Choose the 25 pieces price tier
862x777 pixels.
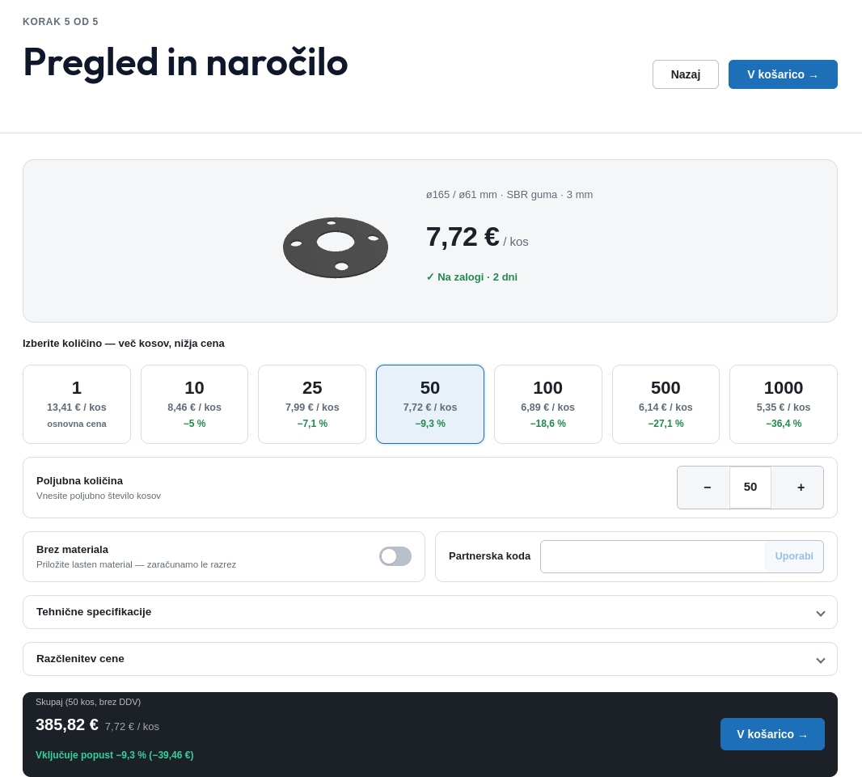(312, 404)
